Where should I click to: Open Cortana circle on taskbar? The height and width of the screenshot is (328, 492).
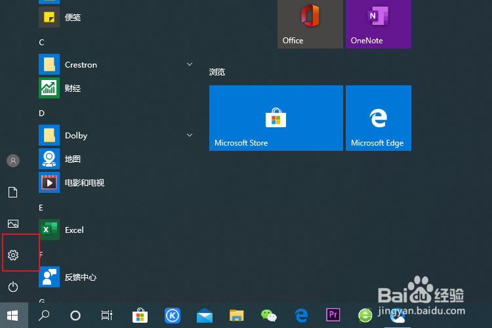point(75,316)
